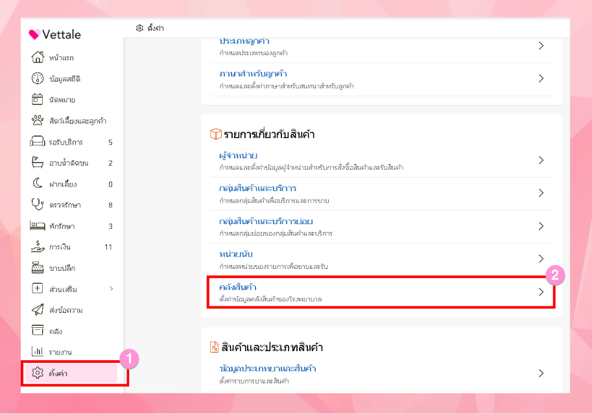The width and height of the screenshot is (592, 414).
Task: Click the box icon beside รายการเกี่ยวกับสินค้า
Action: [x=215, y=134]
